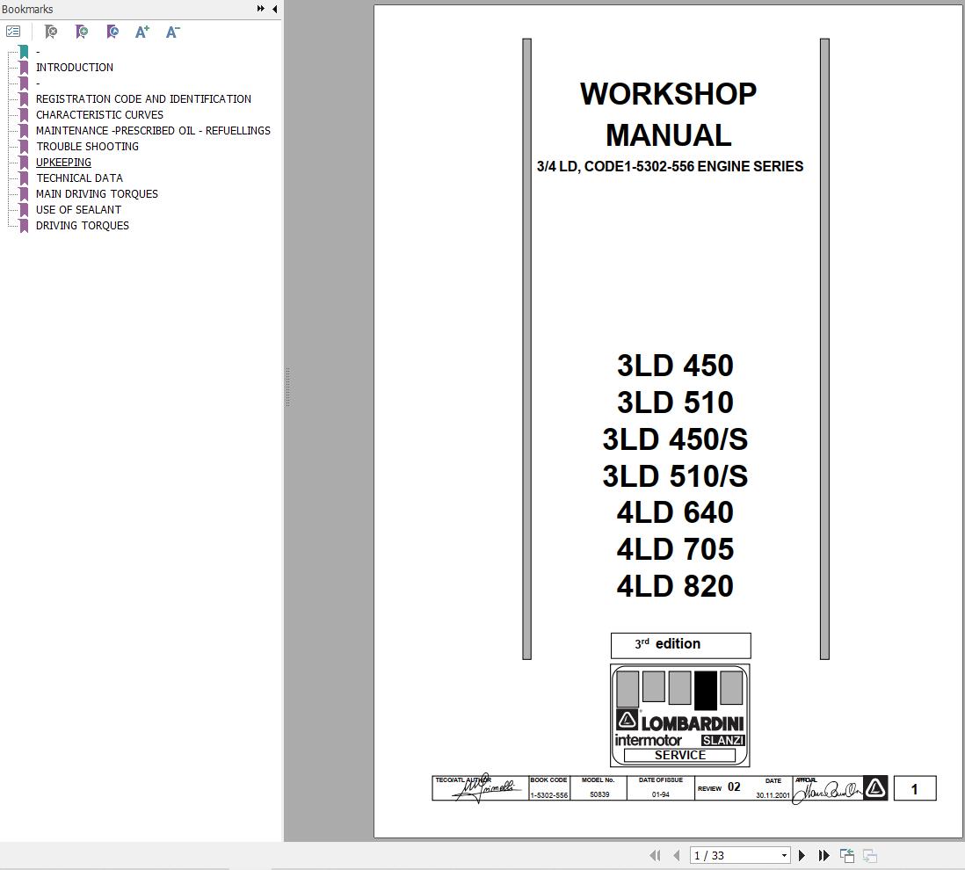Click the add new bookmark icon
Screen dimensions: 965x870
point(81,31)
